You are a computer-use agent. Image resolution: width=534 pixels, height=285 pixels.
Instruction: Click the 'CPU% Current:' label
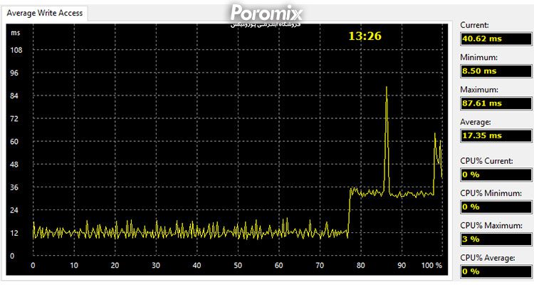click(486, 161)
